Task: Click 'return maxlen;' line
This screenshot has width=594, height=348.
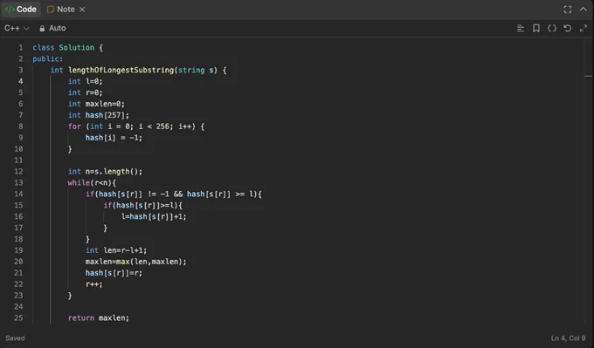Action: coord(99,318)
